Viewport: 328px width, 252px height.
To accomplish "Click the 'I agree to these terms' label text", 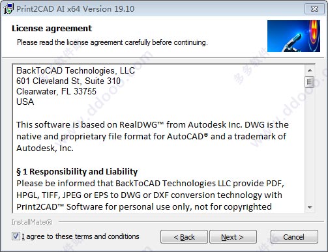I will coord(80,236).
